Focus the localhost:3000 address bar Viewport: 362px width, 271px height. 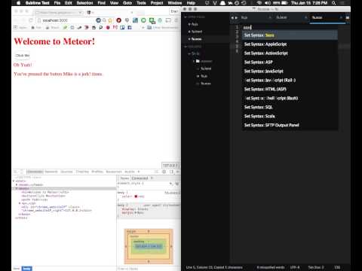66,20
